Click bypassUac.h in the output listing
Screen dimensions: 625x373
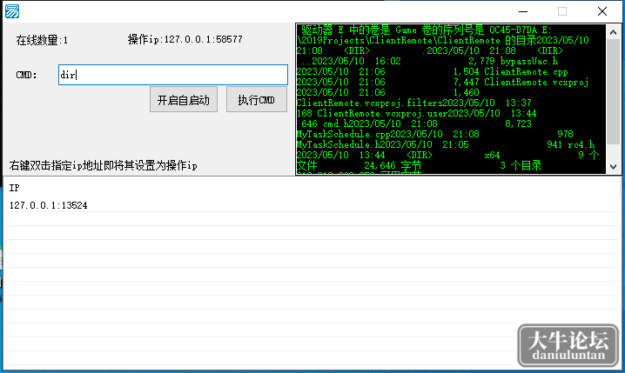(529, 62)
